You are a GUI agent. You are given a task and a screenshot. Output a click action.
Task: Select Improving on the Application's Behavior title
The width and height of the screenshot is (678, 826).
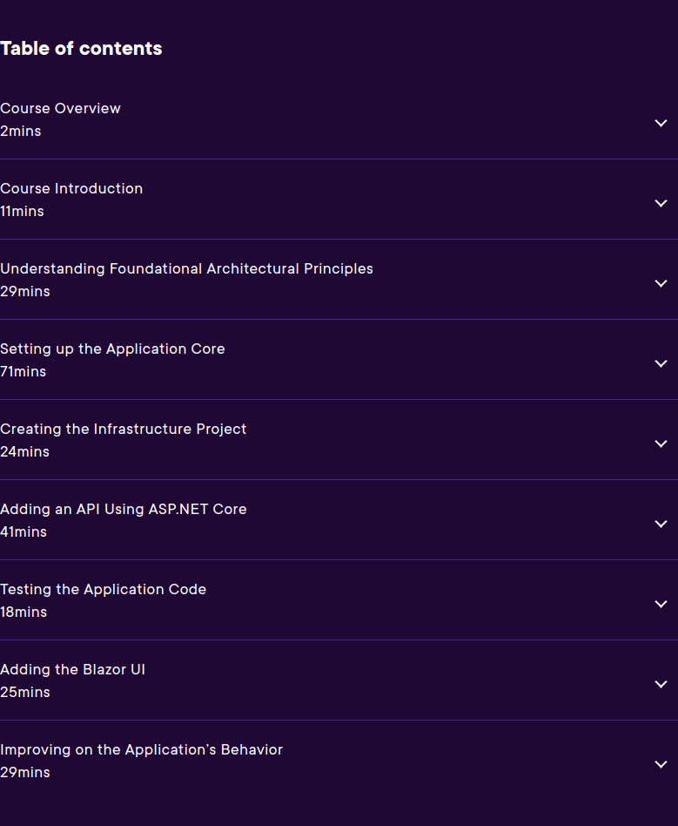pos(142,749)
